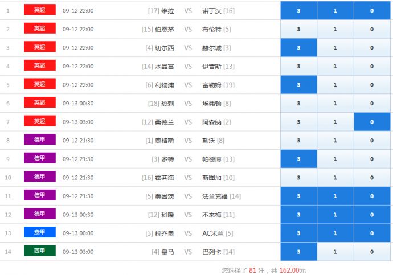Select 3 for 桑德兰 vs 阿森纳
The height and width of the screenshot is (275, 393).
(298, 122)
